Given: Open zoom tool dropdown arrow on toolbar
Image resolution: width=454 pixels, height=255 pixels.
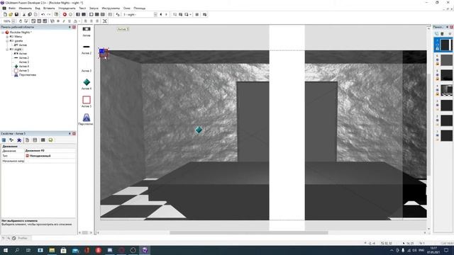Looking at the screenshot, I should tap(190, 14).
